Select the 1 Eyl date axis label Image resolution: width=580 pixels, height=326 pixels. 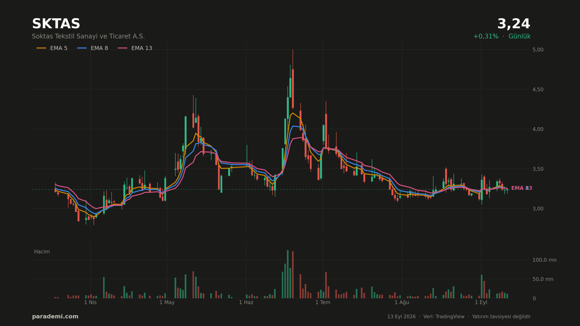(x=481, y=302)
